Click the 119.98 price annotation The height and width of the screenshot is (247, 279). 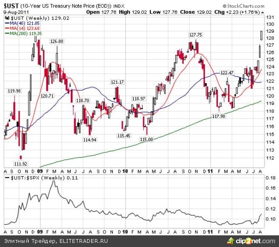tap(14, 91)
